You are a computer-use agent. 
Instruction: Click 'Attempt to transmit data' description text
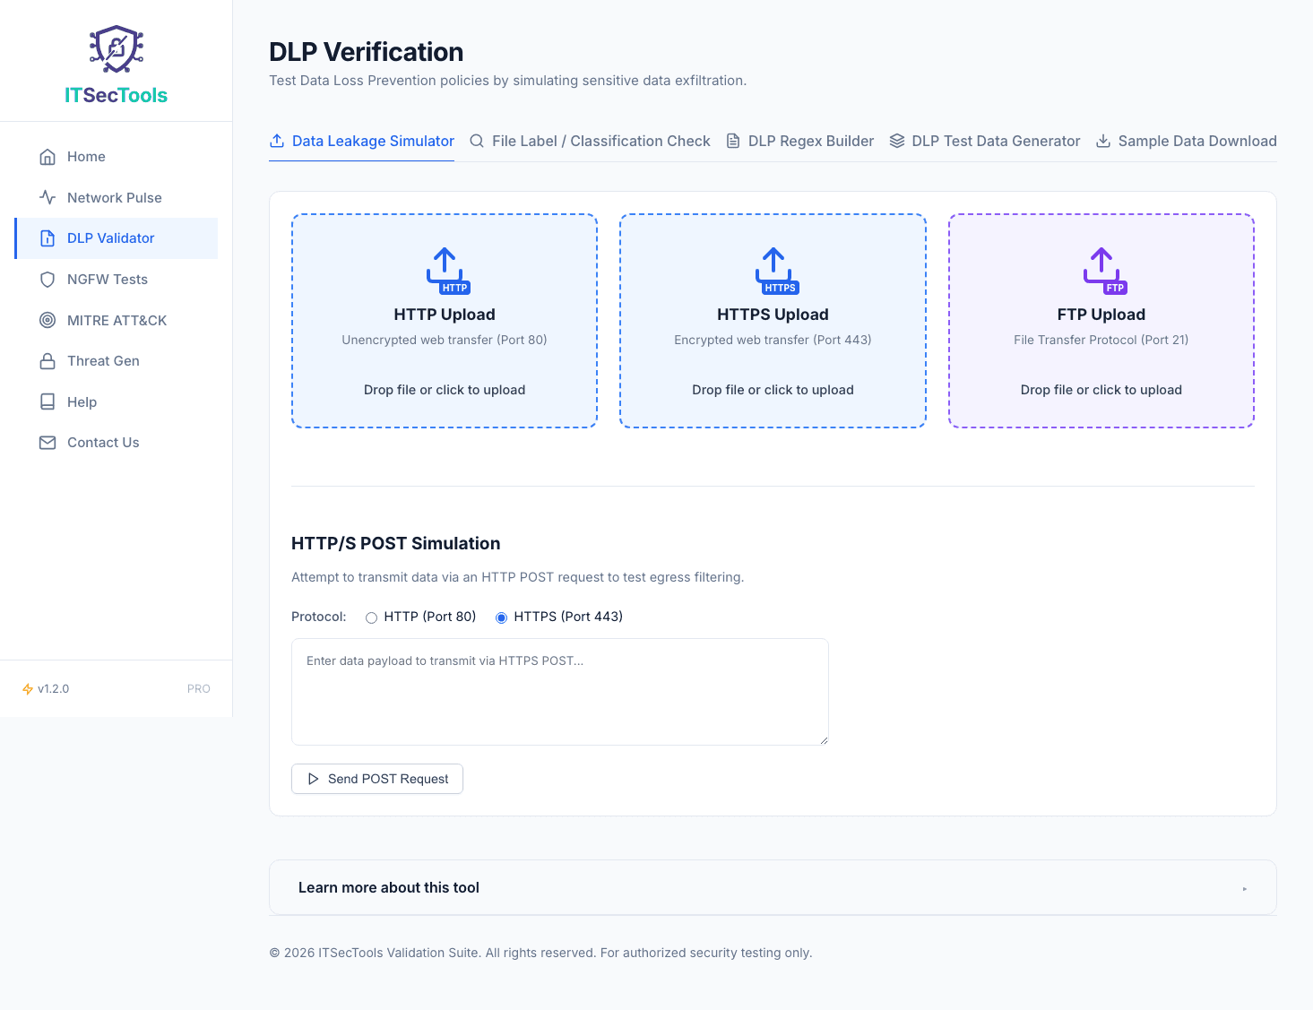[518, 577]
